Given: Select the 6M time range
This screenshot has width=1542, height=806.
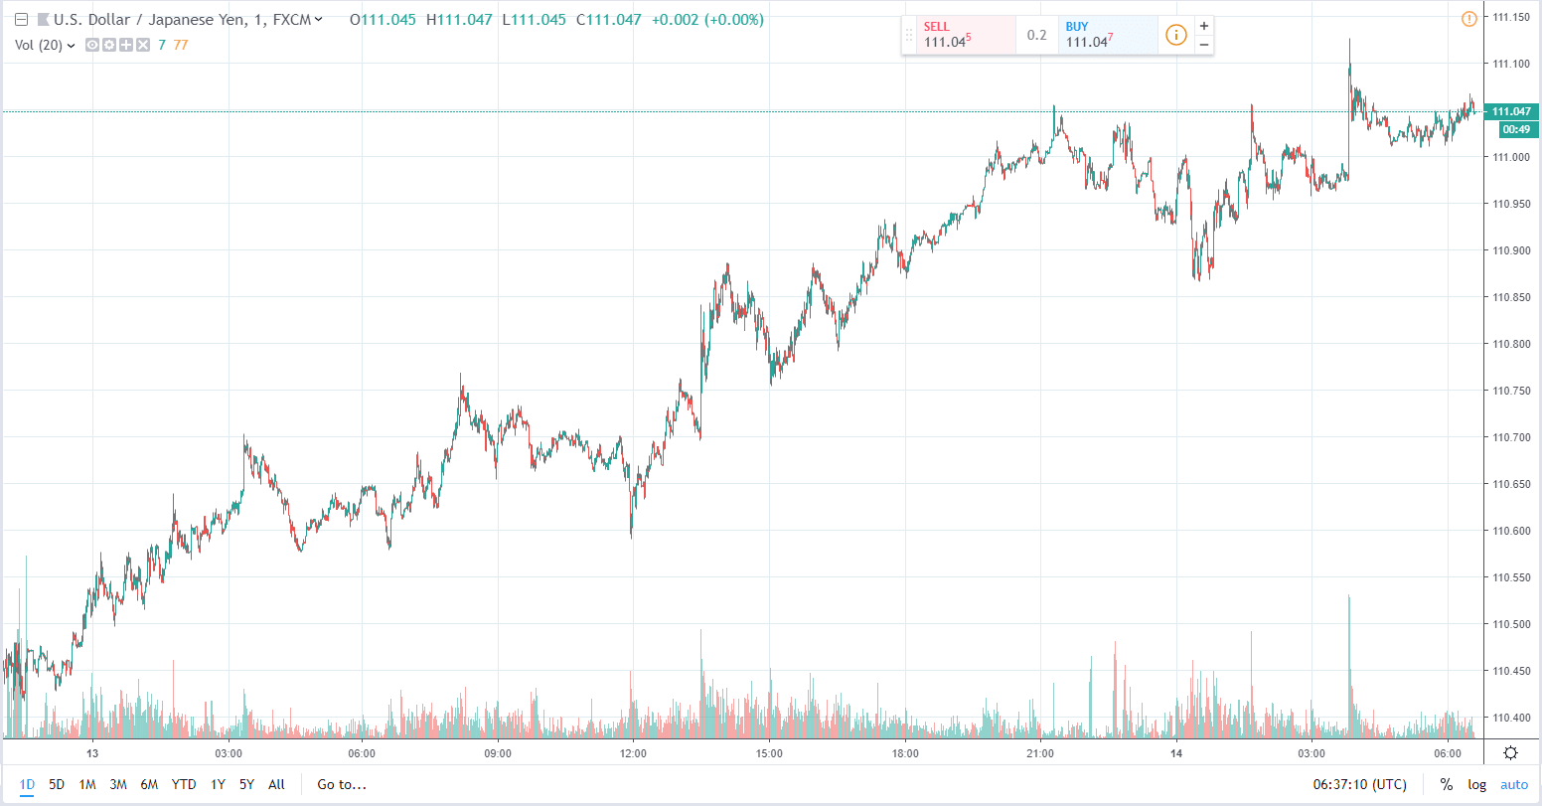Looking at the screenshot, I should [x=149, y=784].
